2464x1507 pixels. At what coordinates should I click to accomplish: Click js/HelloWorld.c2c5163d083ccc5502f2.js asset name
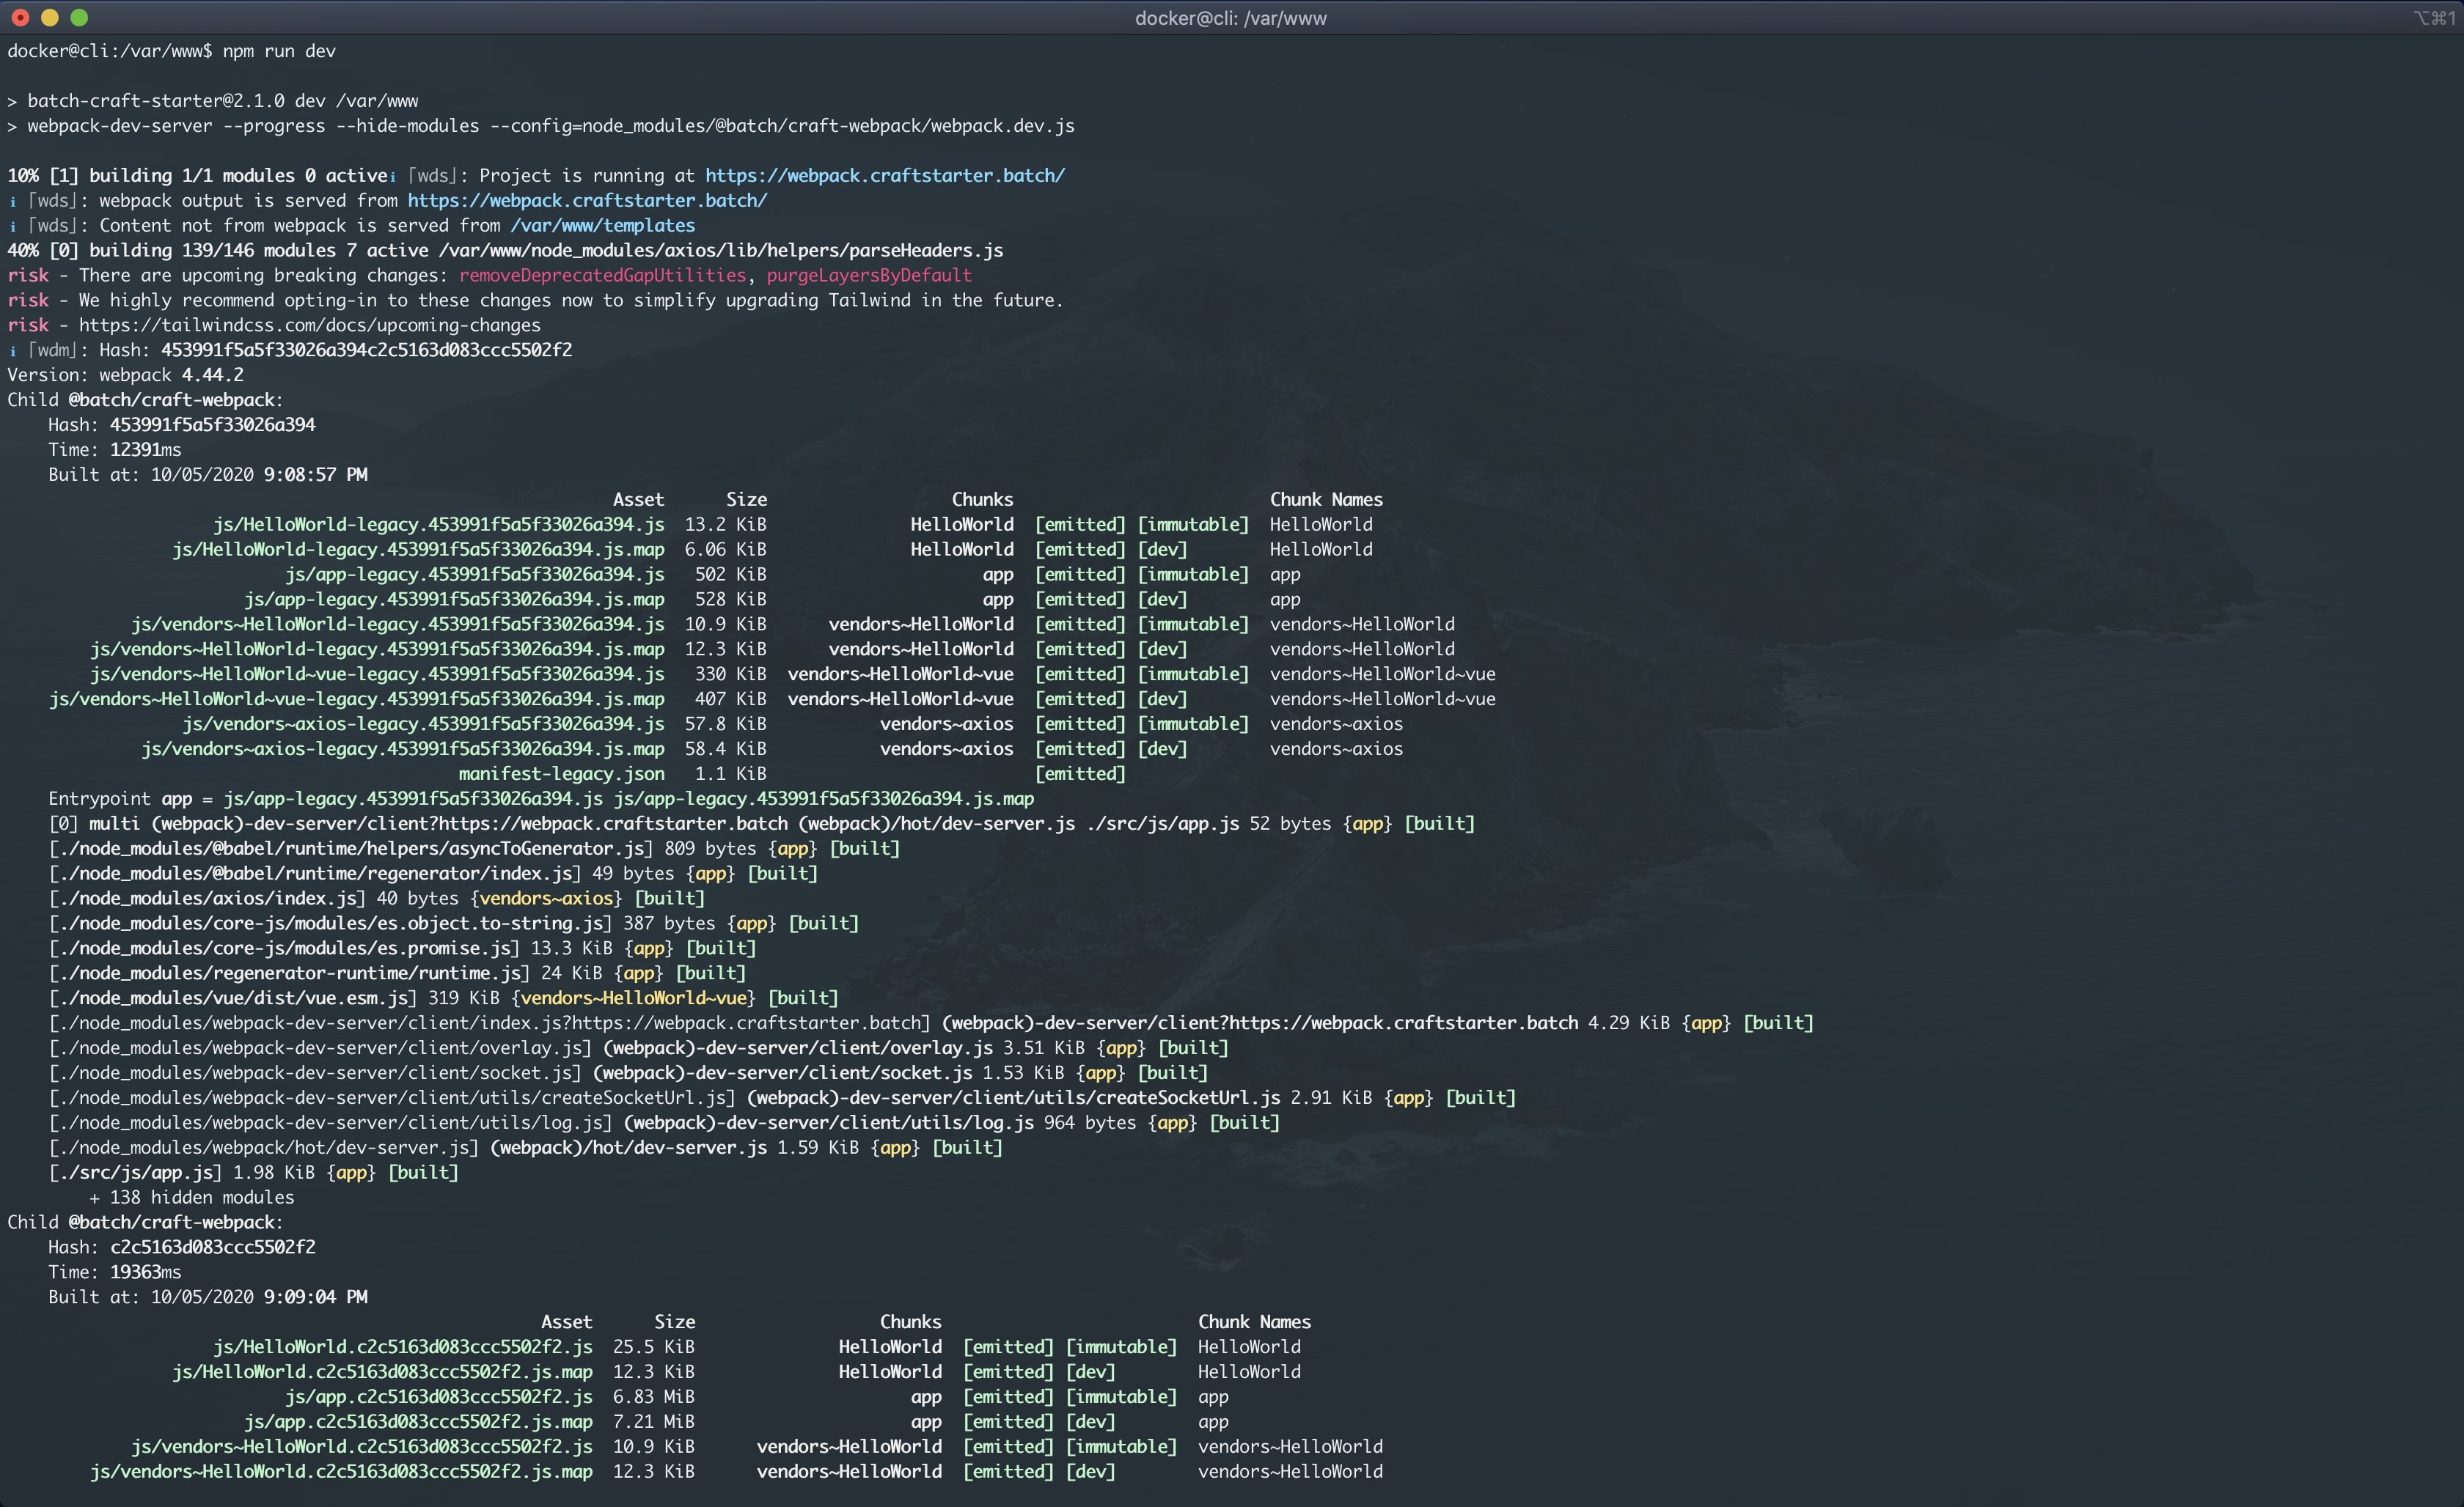pos(402,1347)
